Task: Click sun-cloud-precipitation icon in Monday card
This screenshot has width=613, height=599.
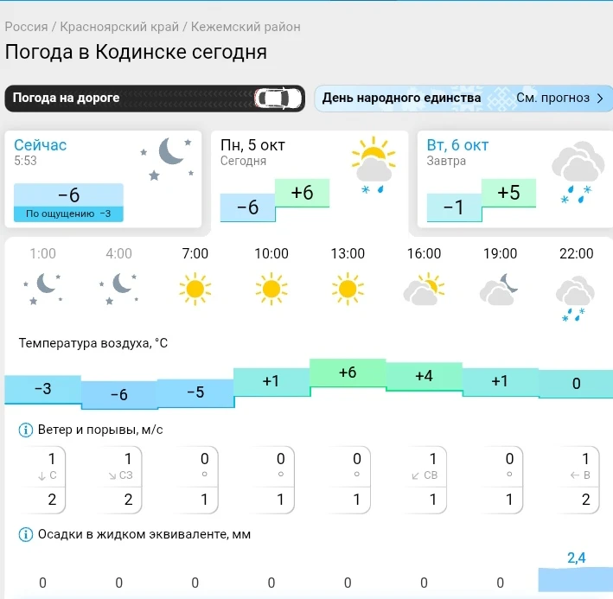Action: 374,165
